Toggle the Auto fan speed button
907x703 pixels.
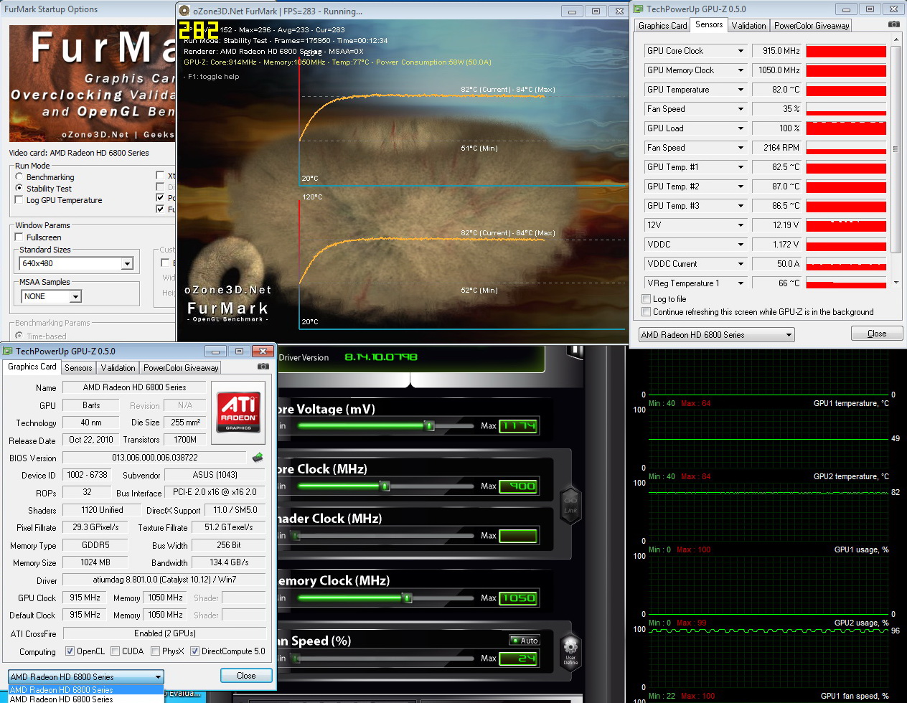[525, 640]
